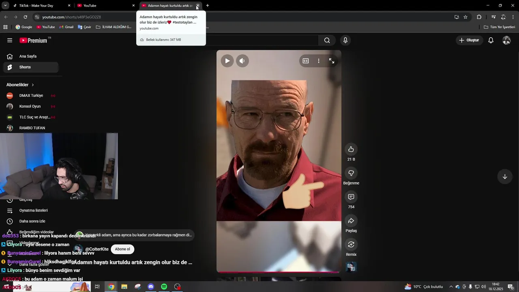Image resolution: width=519 pixels, height=292 pixels.
Task: Open Daha sonra izle watch later
Action: [31, 221]
